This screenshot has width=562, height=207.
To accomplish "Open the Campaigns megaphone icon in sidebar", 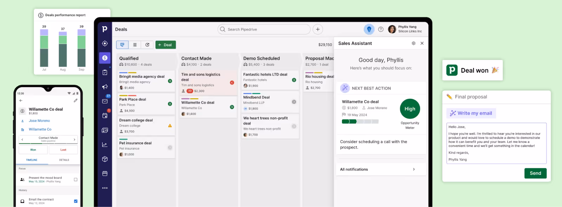I will tap(105, 87).
